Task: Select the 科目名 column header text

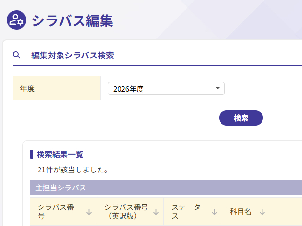Action: tap(241, 212)
